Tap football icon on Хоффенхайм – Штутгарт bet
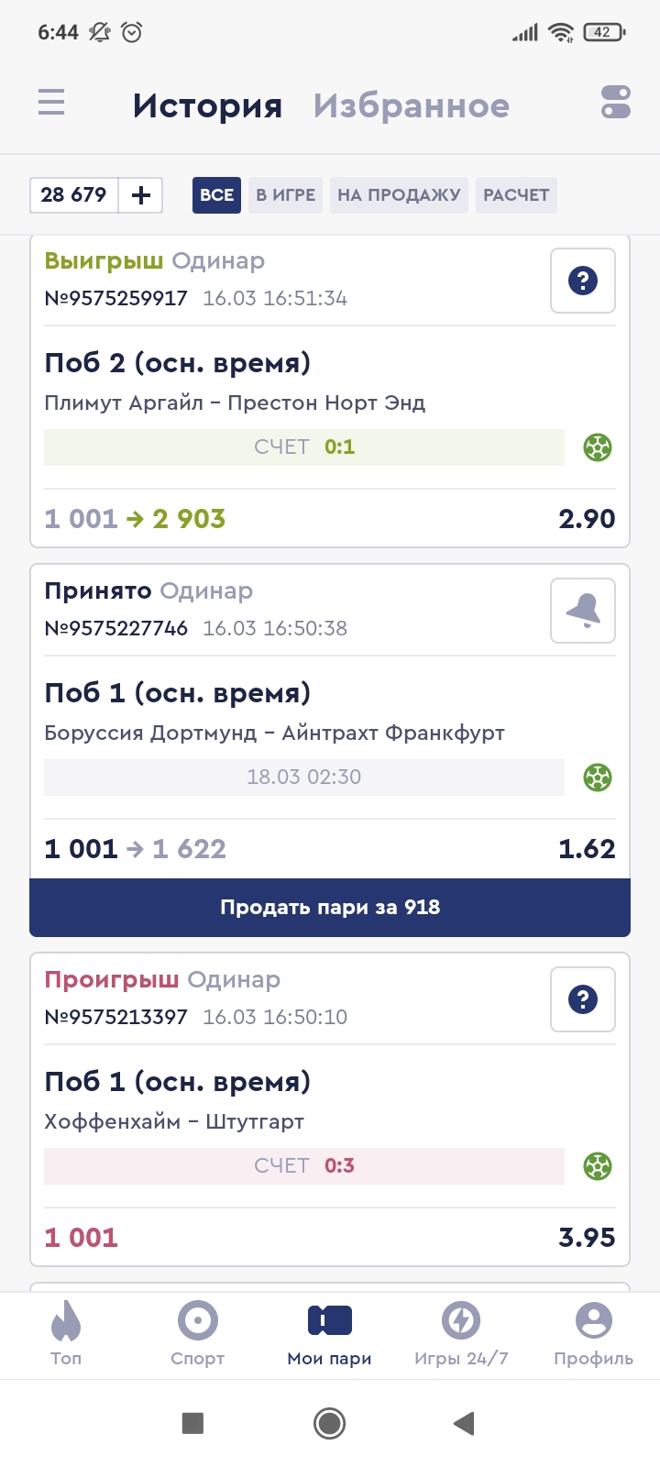Viewport: 660px width, 1467px height. tap(598, 1166)
